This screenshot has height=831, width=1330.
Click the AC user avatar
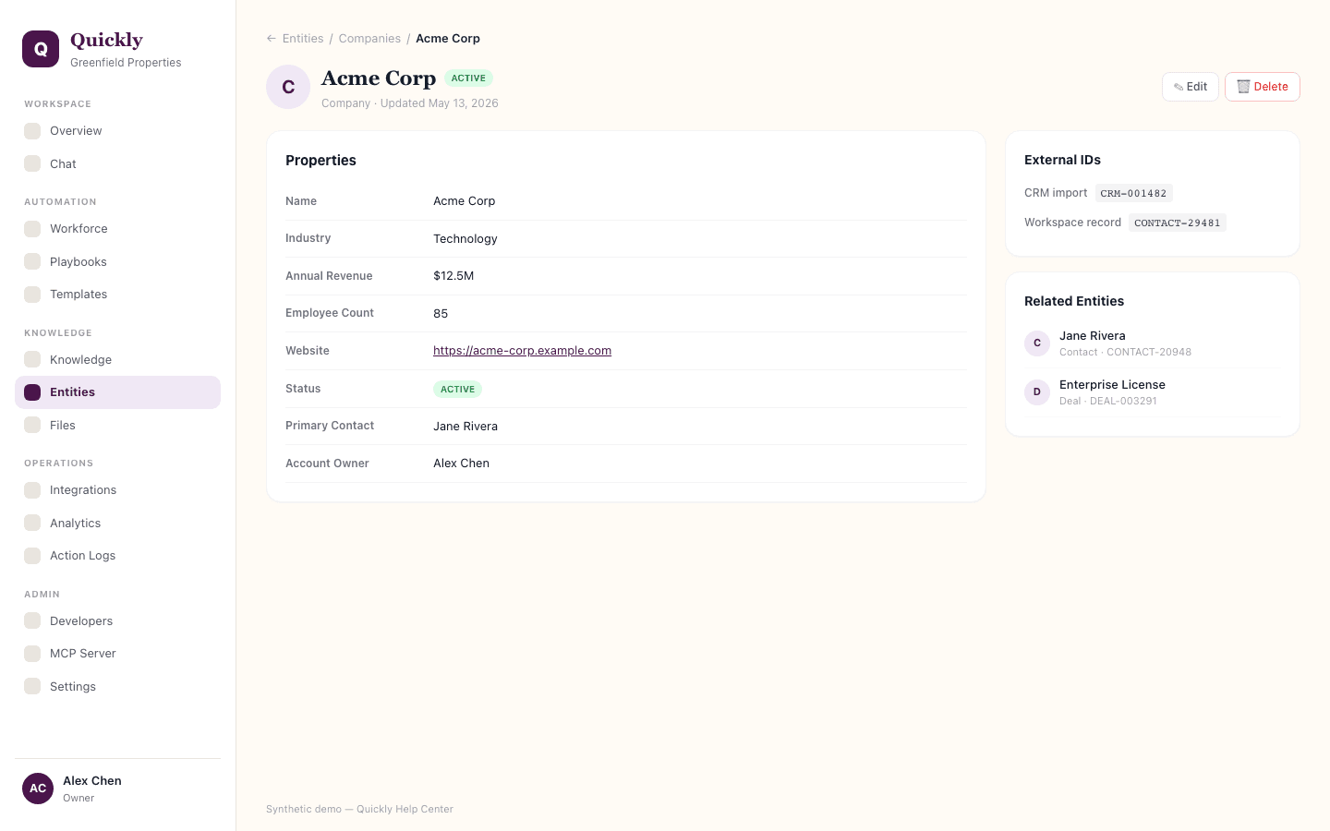point(38,789)
